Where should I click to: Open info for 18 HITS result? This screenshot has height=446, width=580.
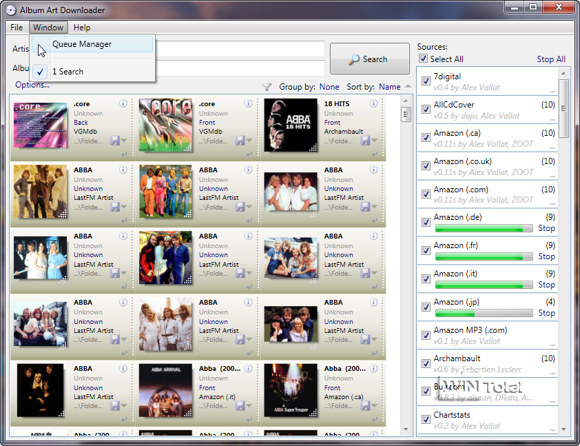click(x=373, y=103)
